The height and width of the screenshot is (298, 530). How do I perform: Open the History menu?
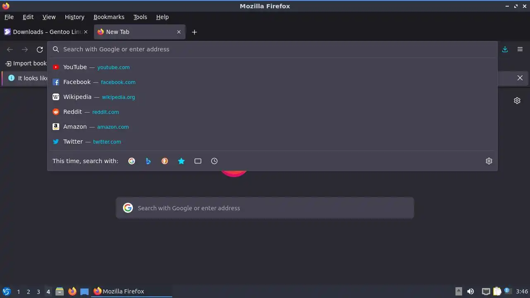75,17
